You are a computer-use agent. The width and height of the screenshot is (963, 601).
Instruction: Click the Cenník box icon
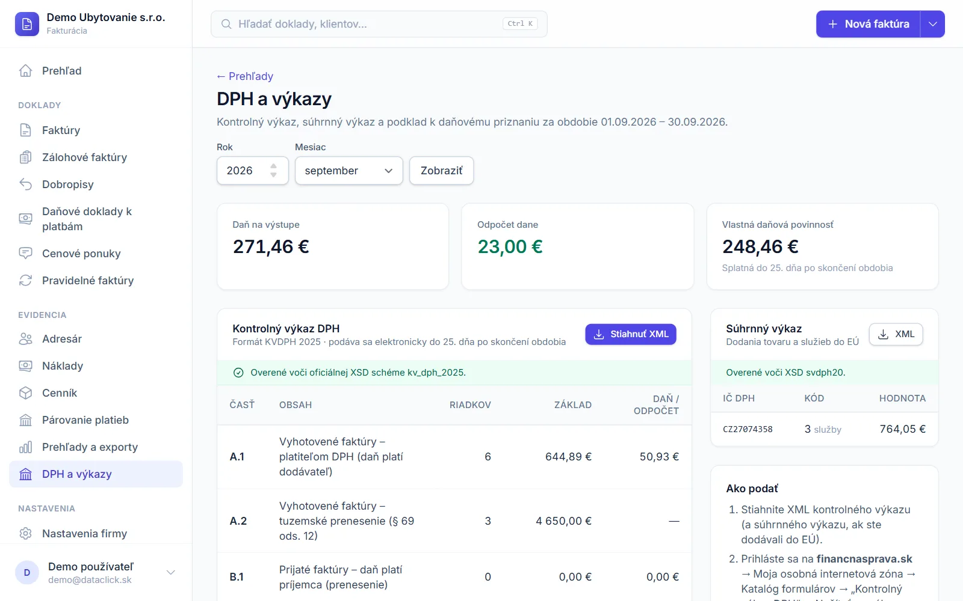(25, 393)
